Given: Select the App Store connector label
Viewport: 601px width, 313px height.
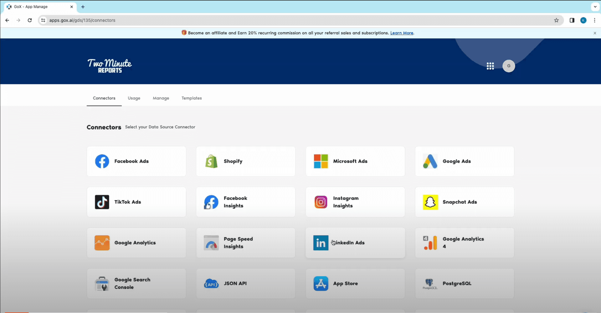Looking at the screenshot, I should [345, 284].
